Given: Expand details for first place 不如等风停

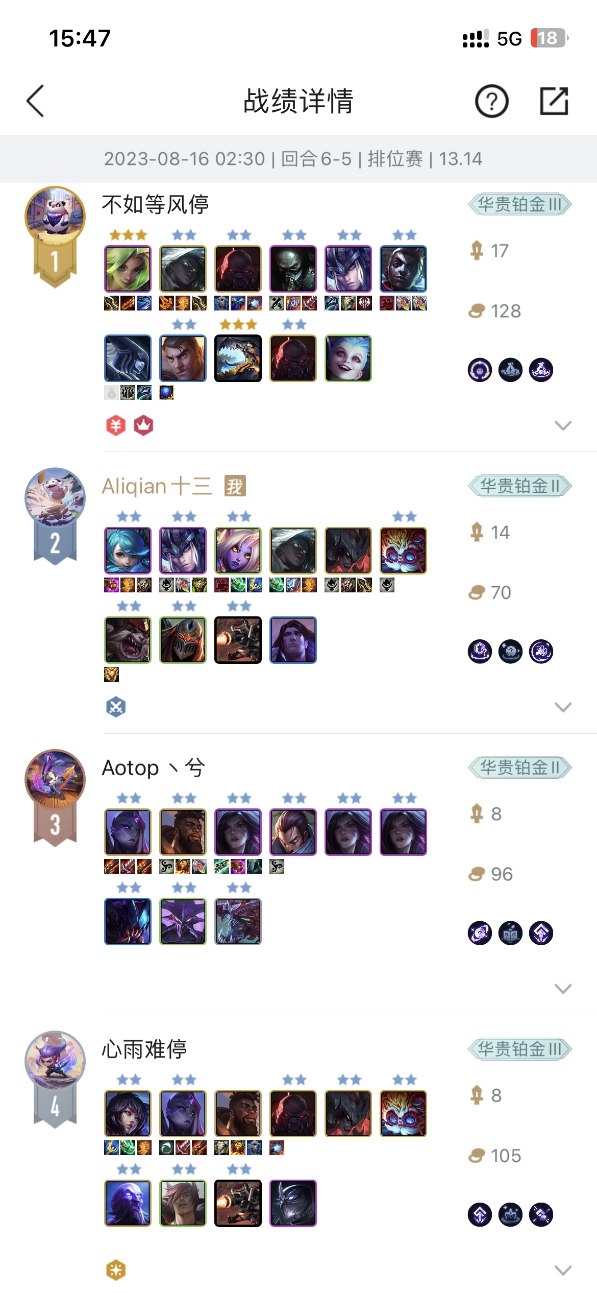Looking at the screenshot, I should click(563, 425).
